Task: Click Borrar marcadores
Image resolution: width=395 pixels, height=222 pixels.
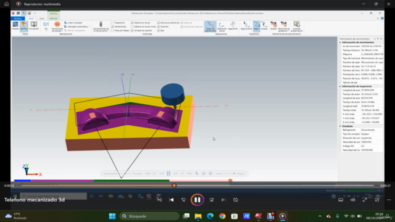Action: pos(75,30)
